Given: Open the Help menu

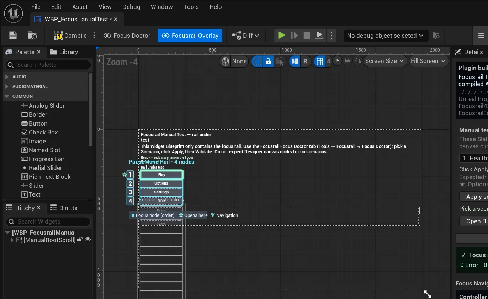Looking at the screenshot, I should 216,7.
